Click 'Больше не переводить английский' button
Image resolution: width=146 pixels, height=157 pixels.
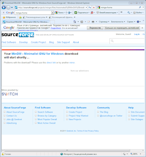tap(122, 28)
